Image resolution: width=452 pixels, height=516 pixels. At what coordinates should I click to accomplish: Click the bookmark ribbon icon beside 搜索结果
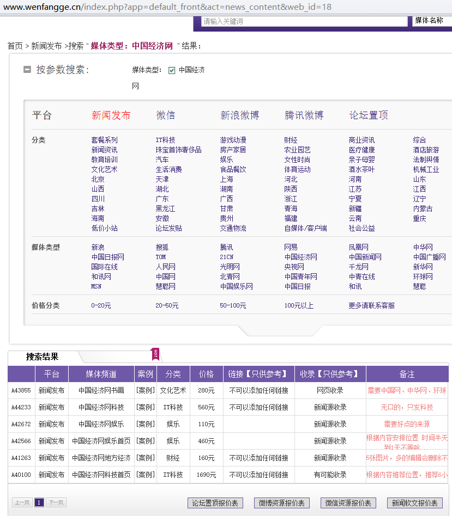[155, 354]
